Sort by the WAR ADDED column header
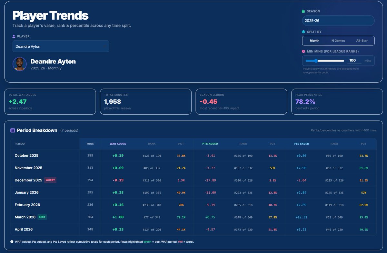This screenshot has width=387, height=253. pos(118,144)
